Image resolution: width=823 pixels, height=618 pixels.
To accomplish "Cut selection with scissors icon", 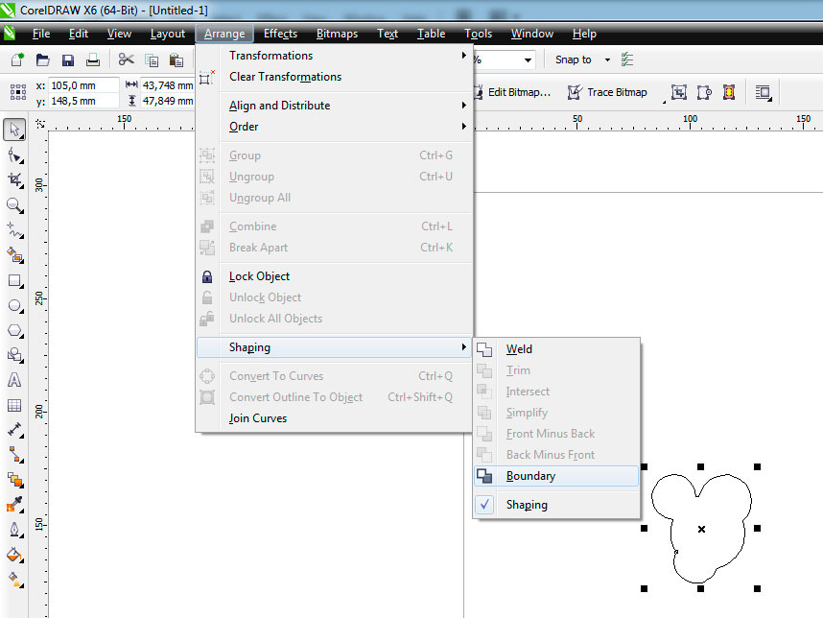I will (126, 59).
